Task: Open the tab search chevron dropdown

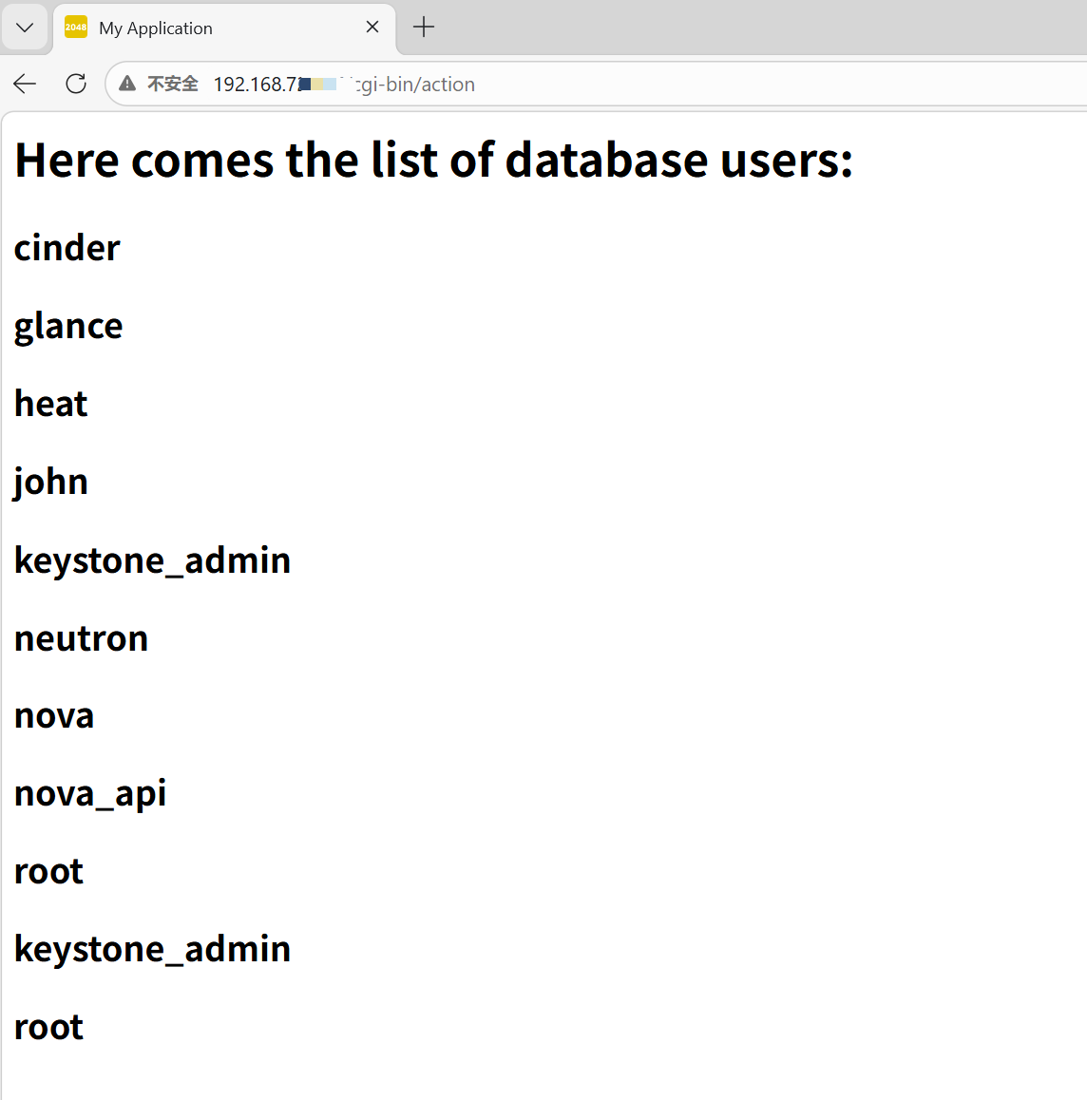Action: tap(25, 28)
